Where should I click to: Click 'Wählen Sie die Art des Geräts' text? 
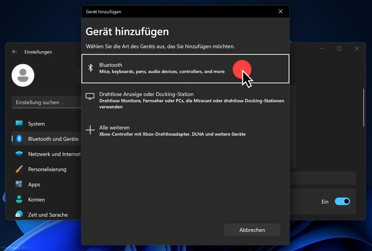pos(160,46)
